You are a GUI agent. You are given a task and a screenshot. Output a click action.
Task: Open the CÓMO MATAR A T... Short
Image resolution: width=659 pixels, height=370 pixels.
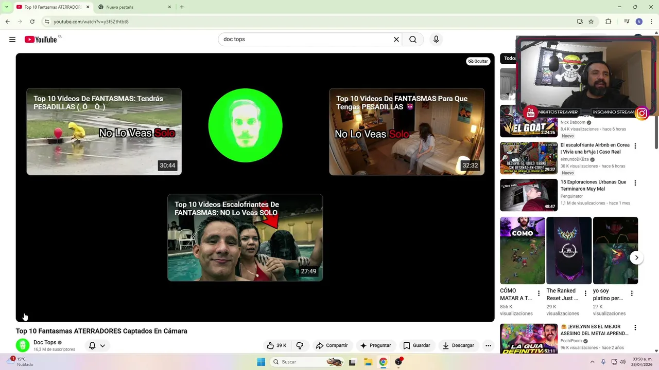coord(522,251)
